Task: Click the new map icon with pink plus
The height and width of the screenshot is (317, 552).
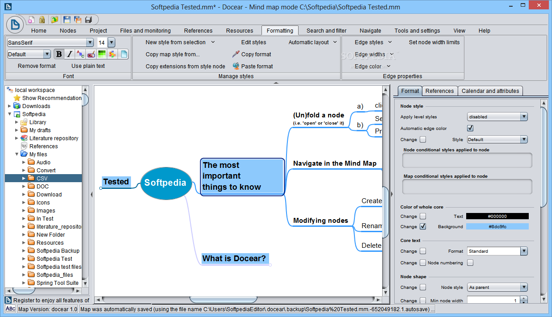Action: point(31,20)
